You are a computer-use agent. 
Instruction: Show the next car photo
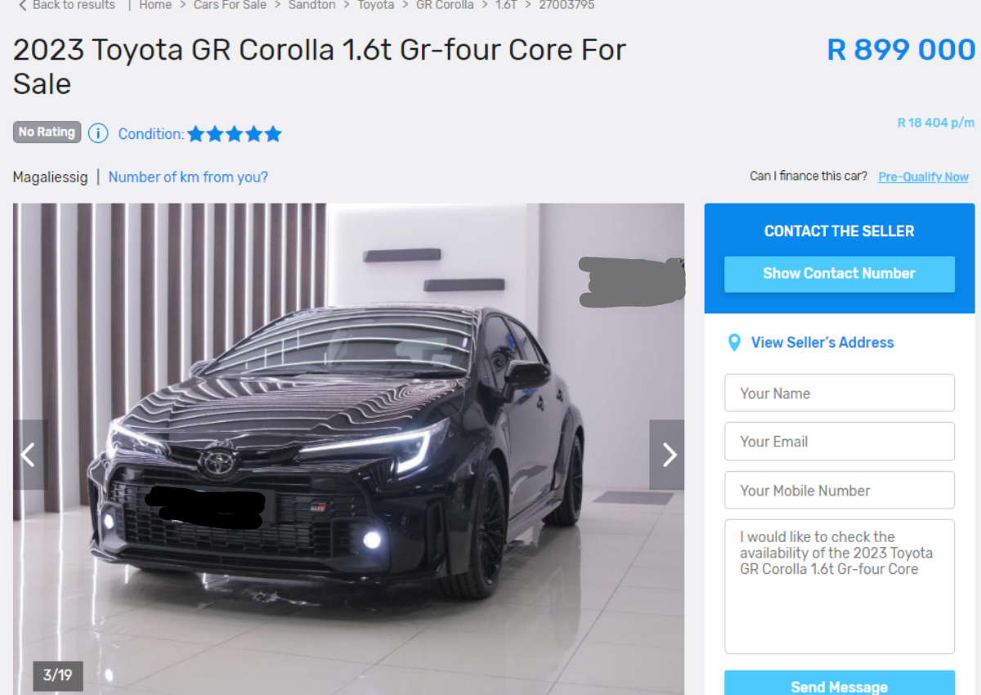pyautogui.click(x=667, y=455)
